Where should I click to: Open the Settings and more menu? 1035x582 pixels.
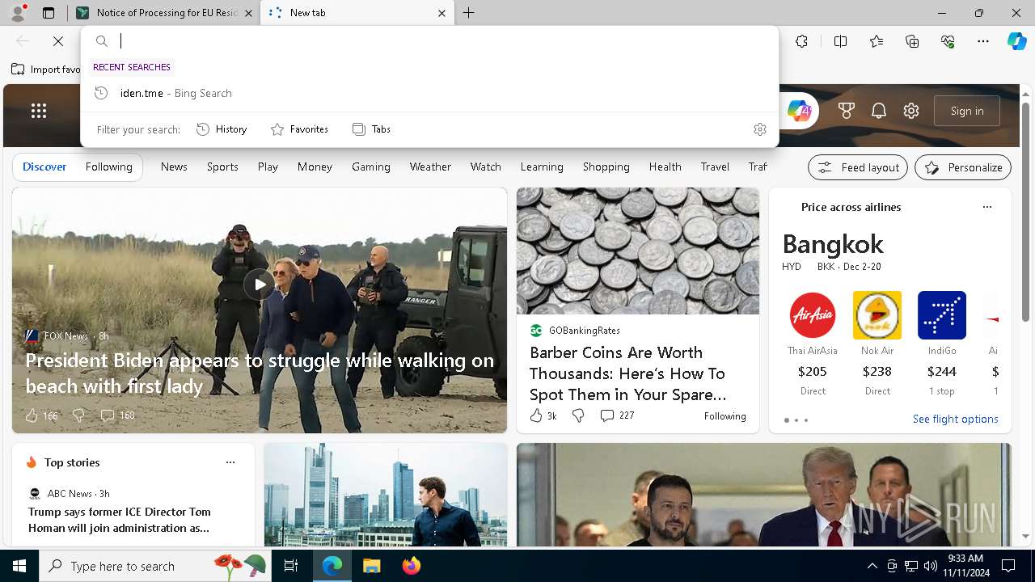(x=983, y=41)
